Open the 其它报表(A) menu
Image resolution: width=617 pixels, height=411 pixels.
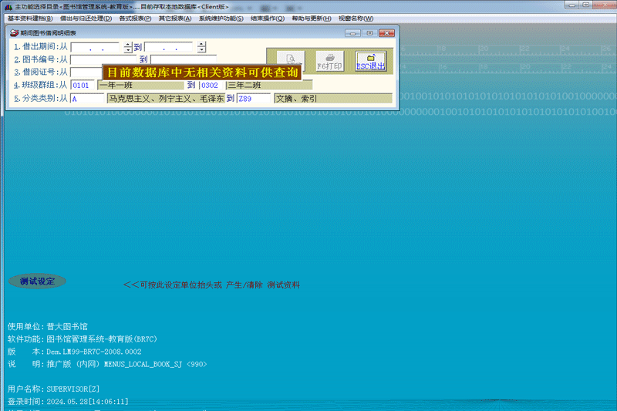[x=175, y=19]
